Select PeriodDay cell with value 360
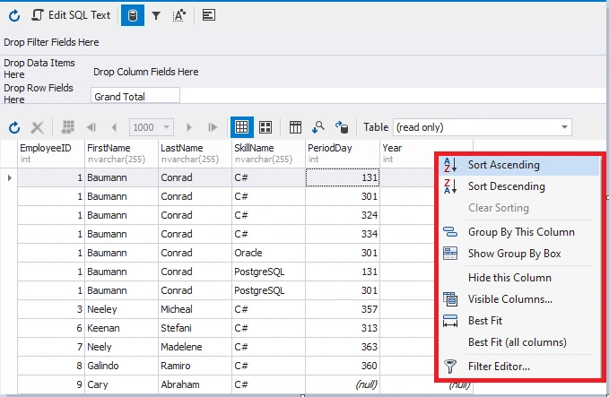Screen dimensions: 609x397 point(343,366)
